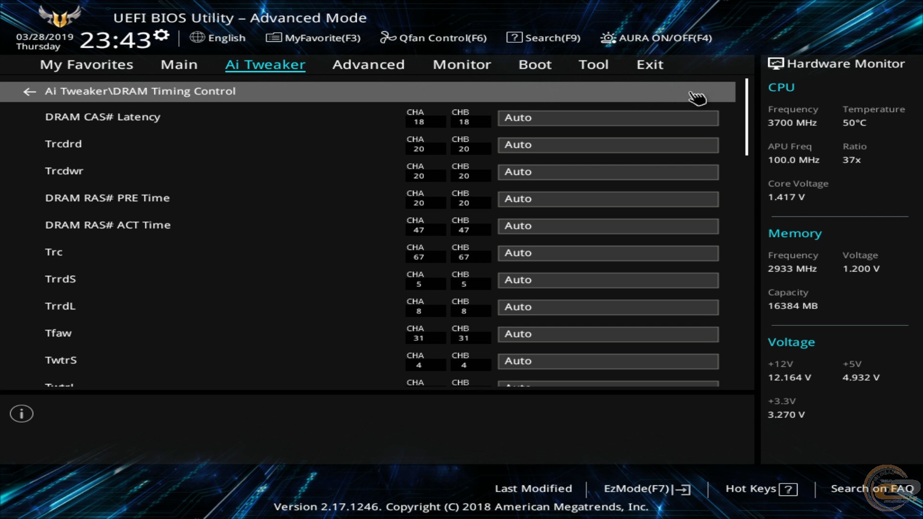
Task: Open Search(F9) question icon
Action: coord(514,37)
